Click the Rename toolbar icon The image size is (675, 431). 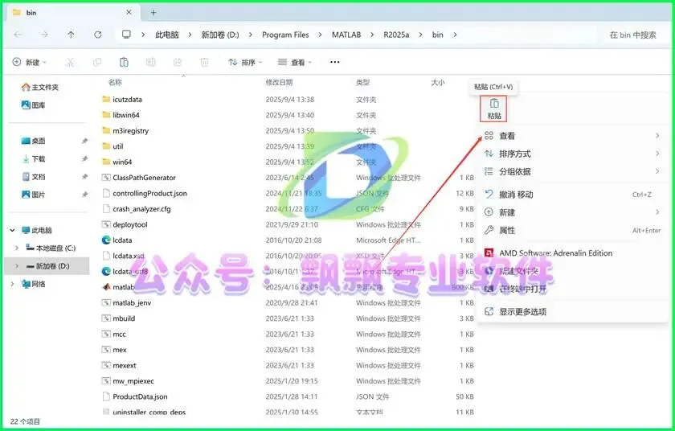[x=151, y=63]
